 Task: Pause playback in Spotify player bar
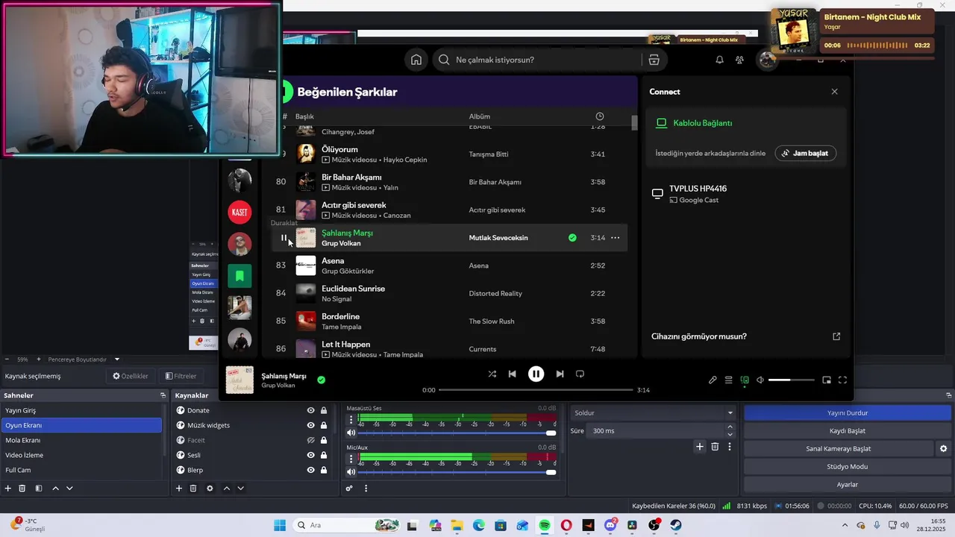(x=536, y=374)
